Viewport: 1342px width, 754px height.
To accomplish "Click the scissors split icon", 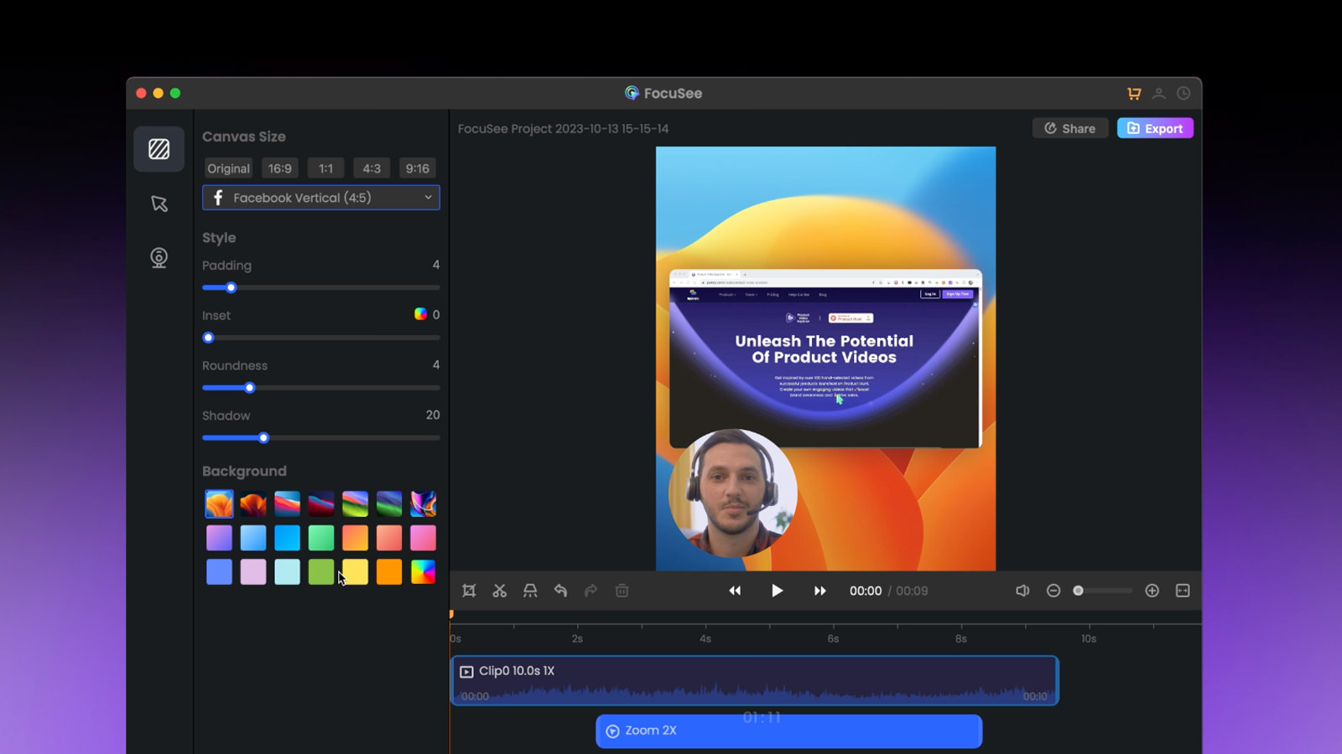I will [x=500, y=591].
